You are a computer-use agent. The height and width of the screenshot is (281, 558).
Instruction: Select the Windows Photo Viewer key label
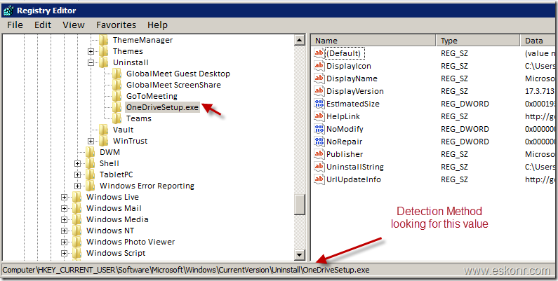[x=131, y=242]
